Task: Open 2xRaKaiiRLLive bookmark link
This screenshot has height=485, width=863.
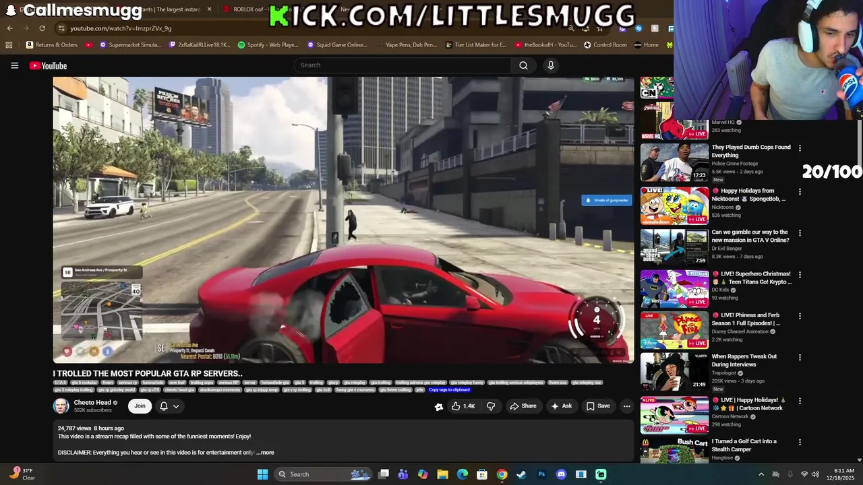Action: tap(200, 45)
